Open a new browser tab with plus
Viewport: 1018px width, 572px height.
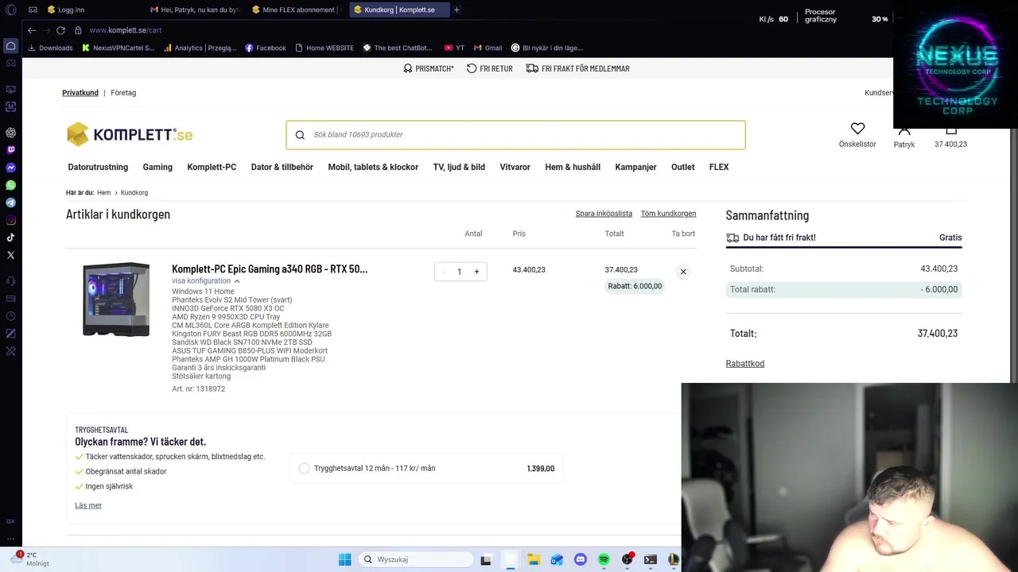tap(457, 10)
